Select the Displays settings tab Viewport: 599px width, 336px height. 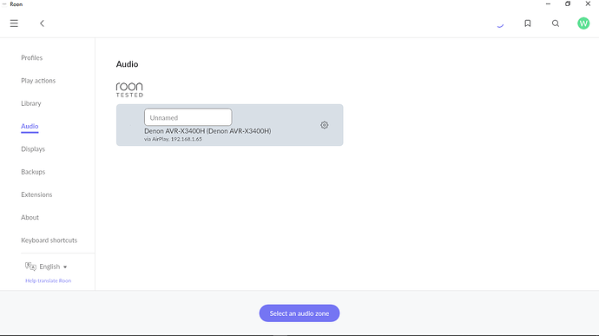[x=33, y=149]
